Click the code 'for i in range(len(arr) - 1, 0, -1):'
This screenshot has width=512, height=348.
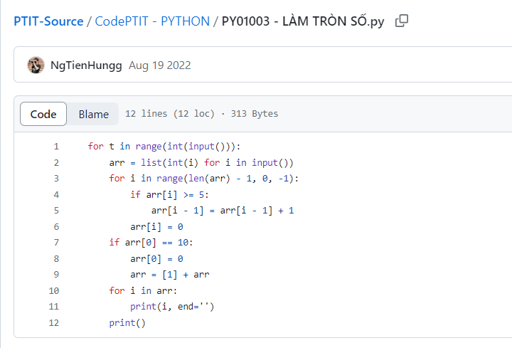[x=204, y=179]
